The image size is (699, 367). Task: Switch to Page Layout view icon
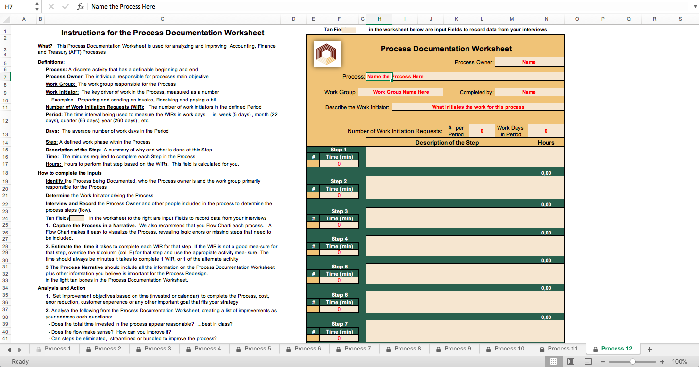[x=571, y=362]
